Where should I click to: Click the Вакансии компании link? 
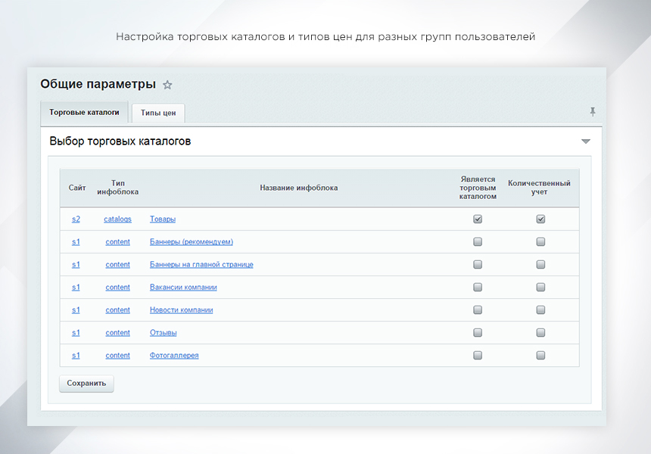[183, 287]
